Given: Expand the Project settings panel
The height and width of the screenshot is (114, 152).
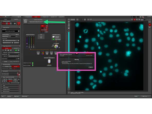Looking at the screenshot, I should click(11, 88).
